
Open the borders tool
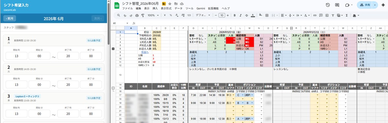[267, 15]
